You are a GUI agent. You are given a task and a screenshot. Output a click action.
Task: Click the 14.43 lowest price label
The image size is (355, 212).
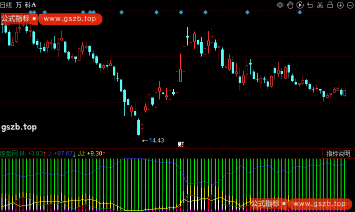(156, 140)
